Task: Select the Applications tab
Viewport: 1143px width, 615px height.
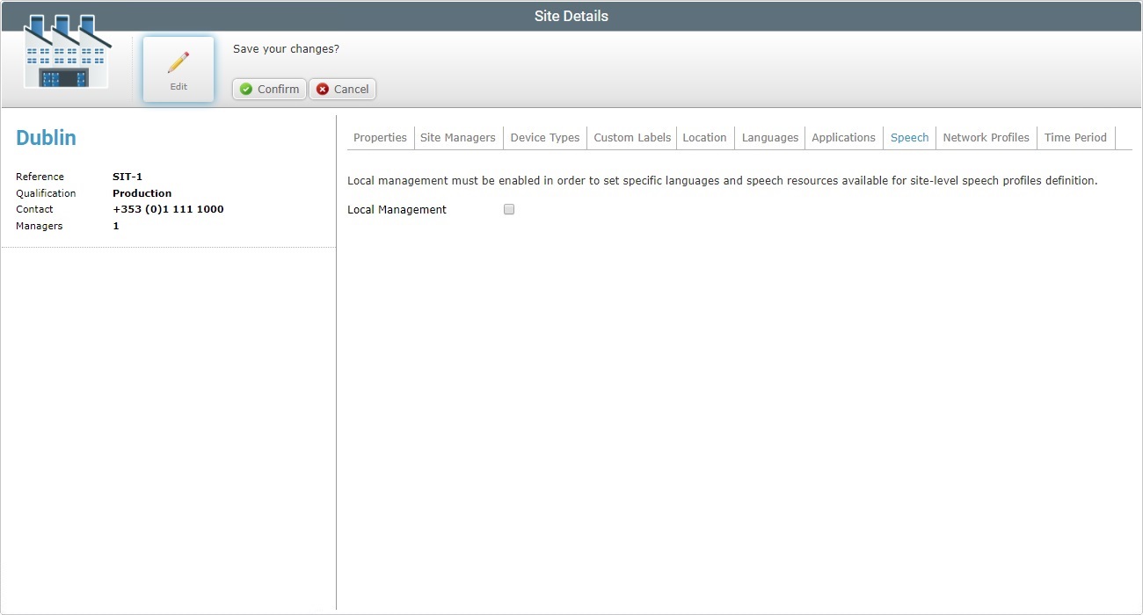Action: coord(843,137)
